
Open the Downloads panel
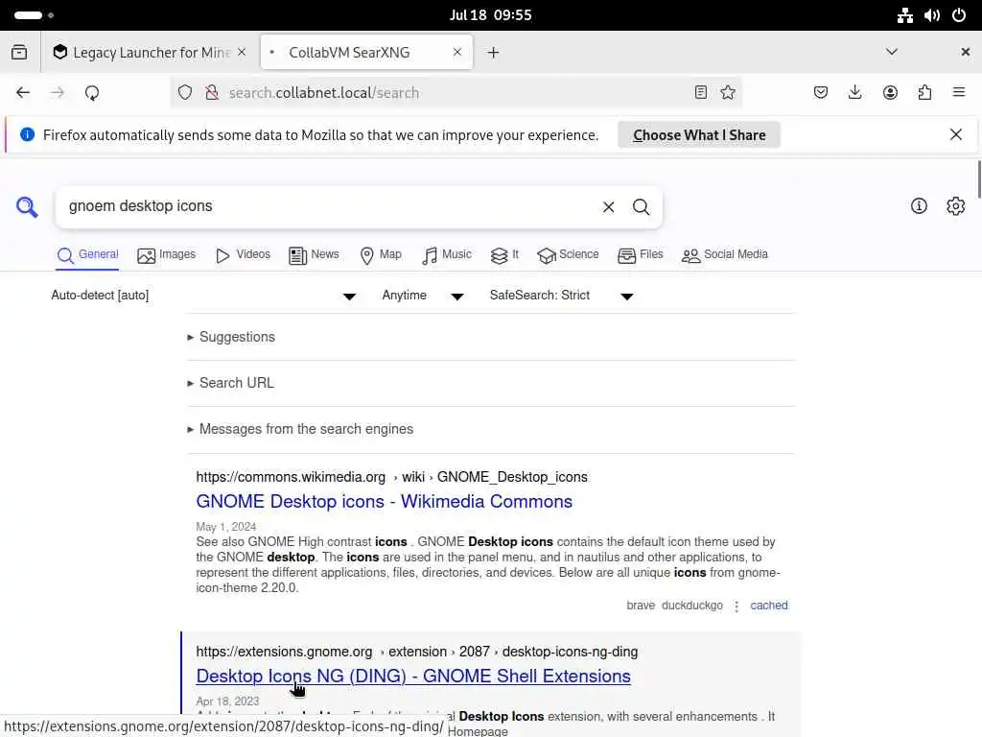coord(854,93)
